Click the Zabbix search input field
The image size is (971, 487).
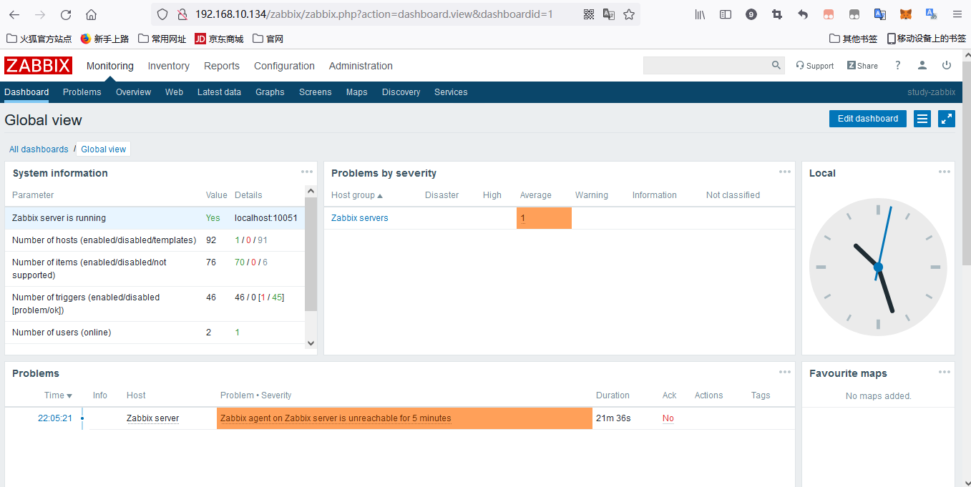(x=706, y=65)
